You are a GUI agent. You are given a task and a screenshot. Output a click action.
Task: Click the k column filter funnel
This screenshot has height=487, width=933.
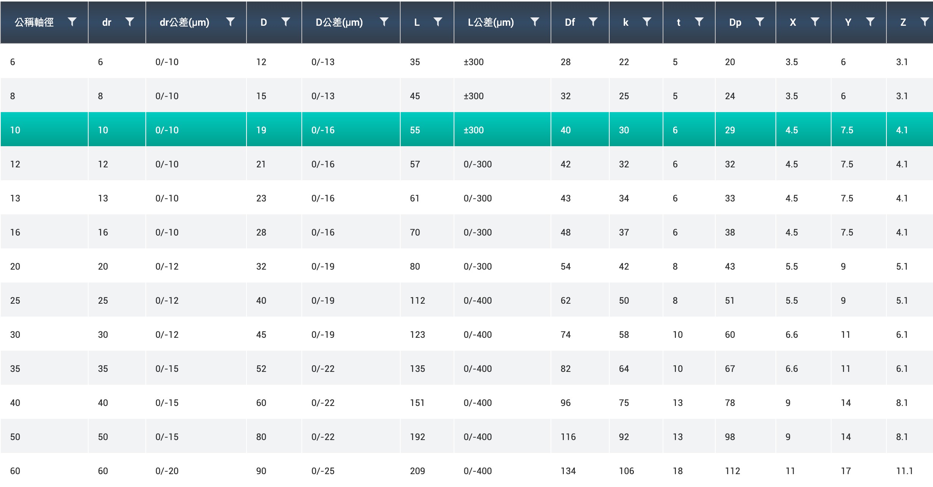647,22
